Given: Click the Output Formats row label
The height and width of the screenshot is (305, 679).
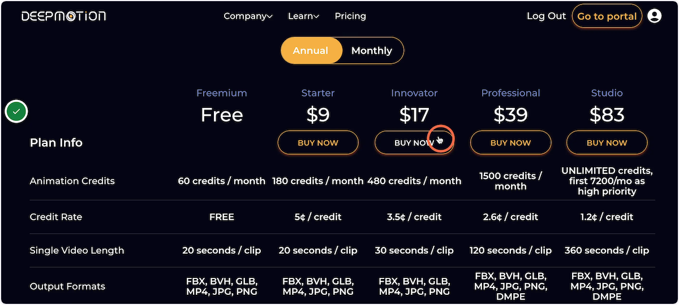Looking at the screenshot, I should (x=67, y=286).
